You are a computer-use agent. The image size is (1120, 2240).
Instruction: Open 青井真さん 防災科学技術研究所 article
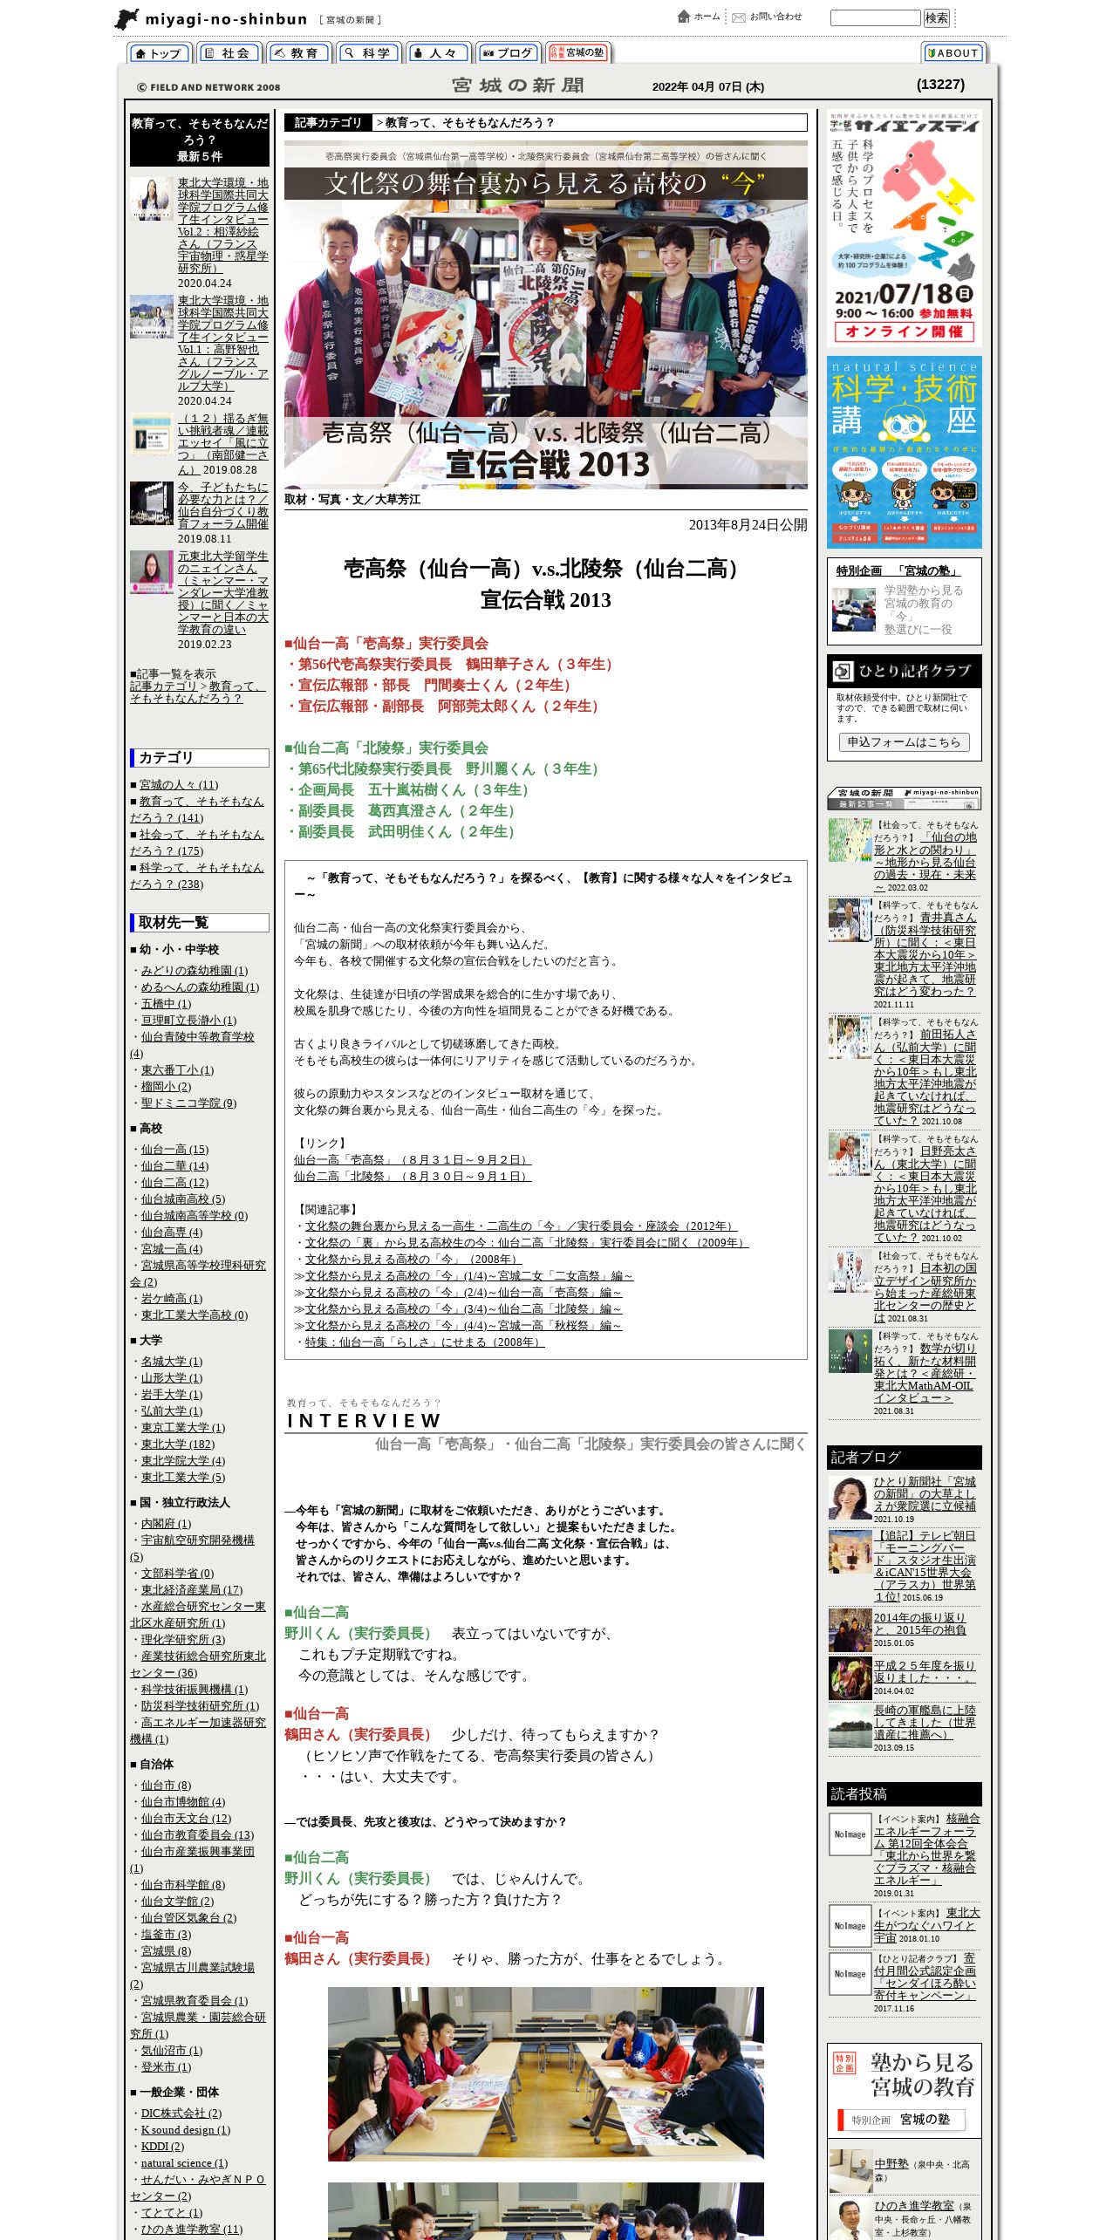[x=925, y=954]
